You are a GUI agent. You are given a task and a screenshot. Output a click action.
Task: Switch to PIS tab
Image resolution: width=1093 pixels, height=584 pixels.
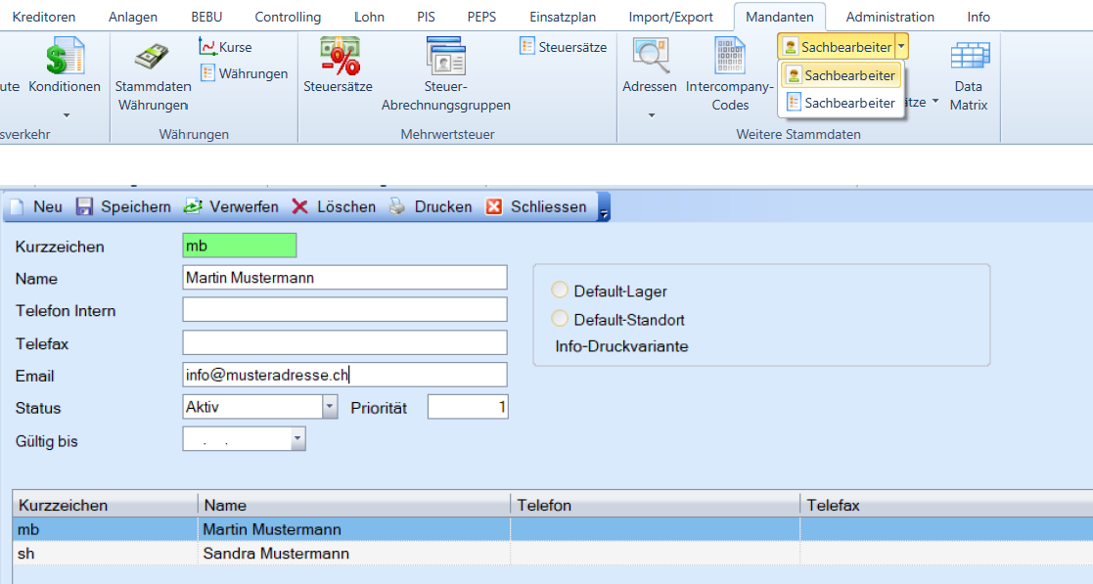pyautogui.click(x=426, y=17)
